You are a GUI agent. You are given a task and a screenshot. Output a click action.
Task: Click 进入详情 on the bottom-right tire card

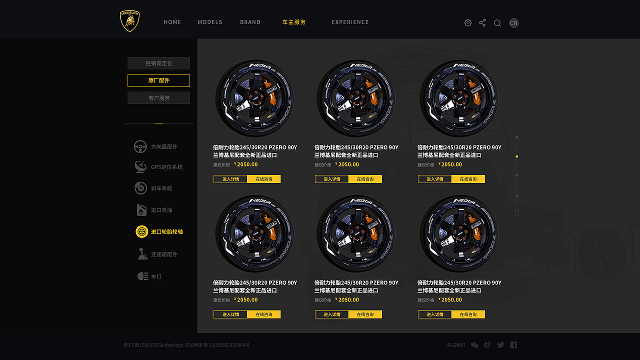point(435,314)
